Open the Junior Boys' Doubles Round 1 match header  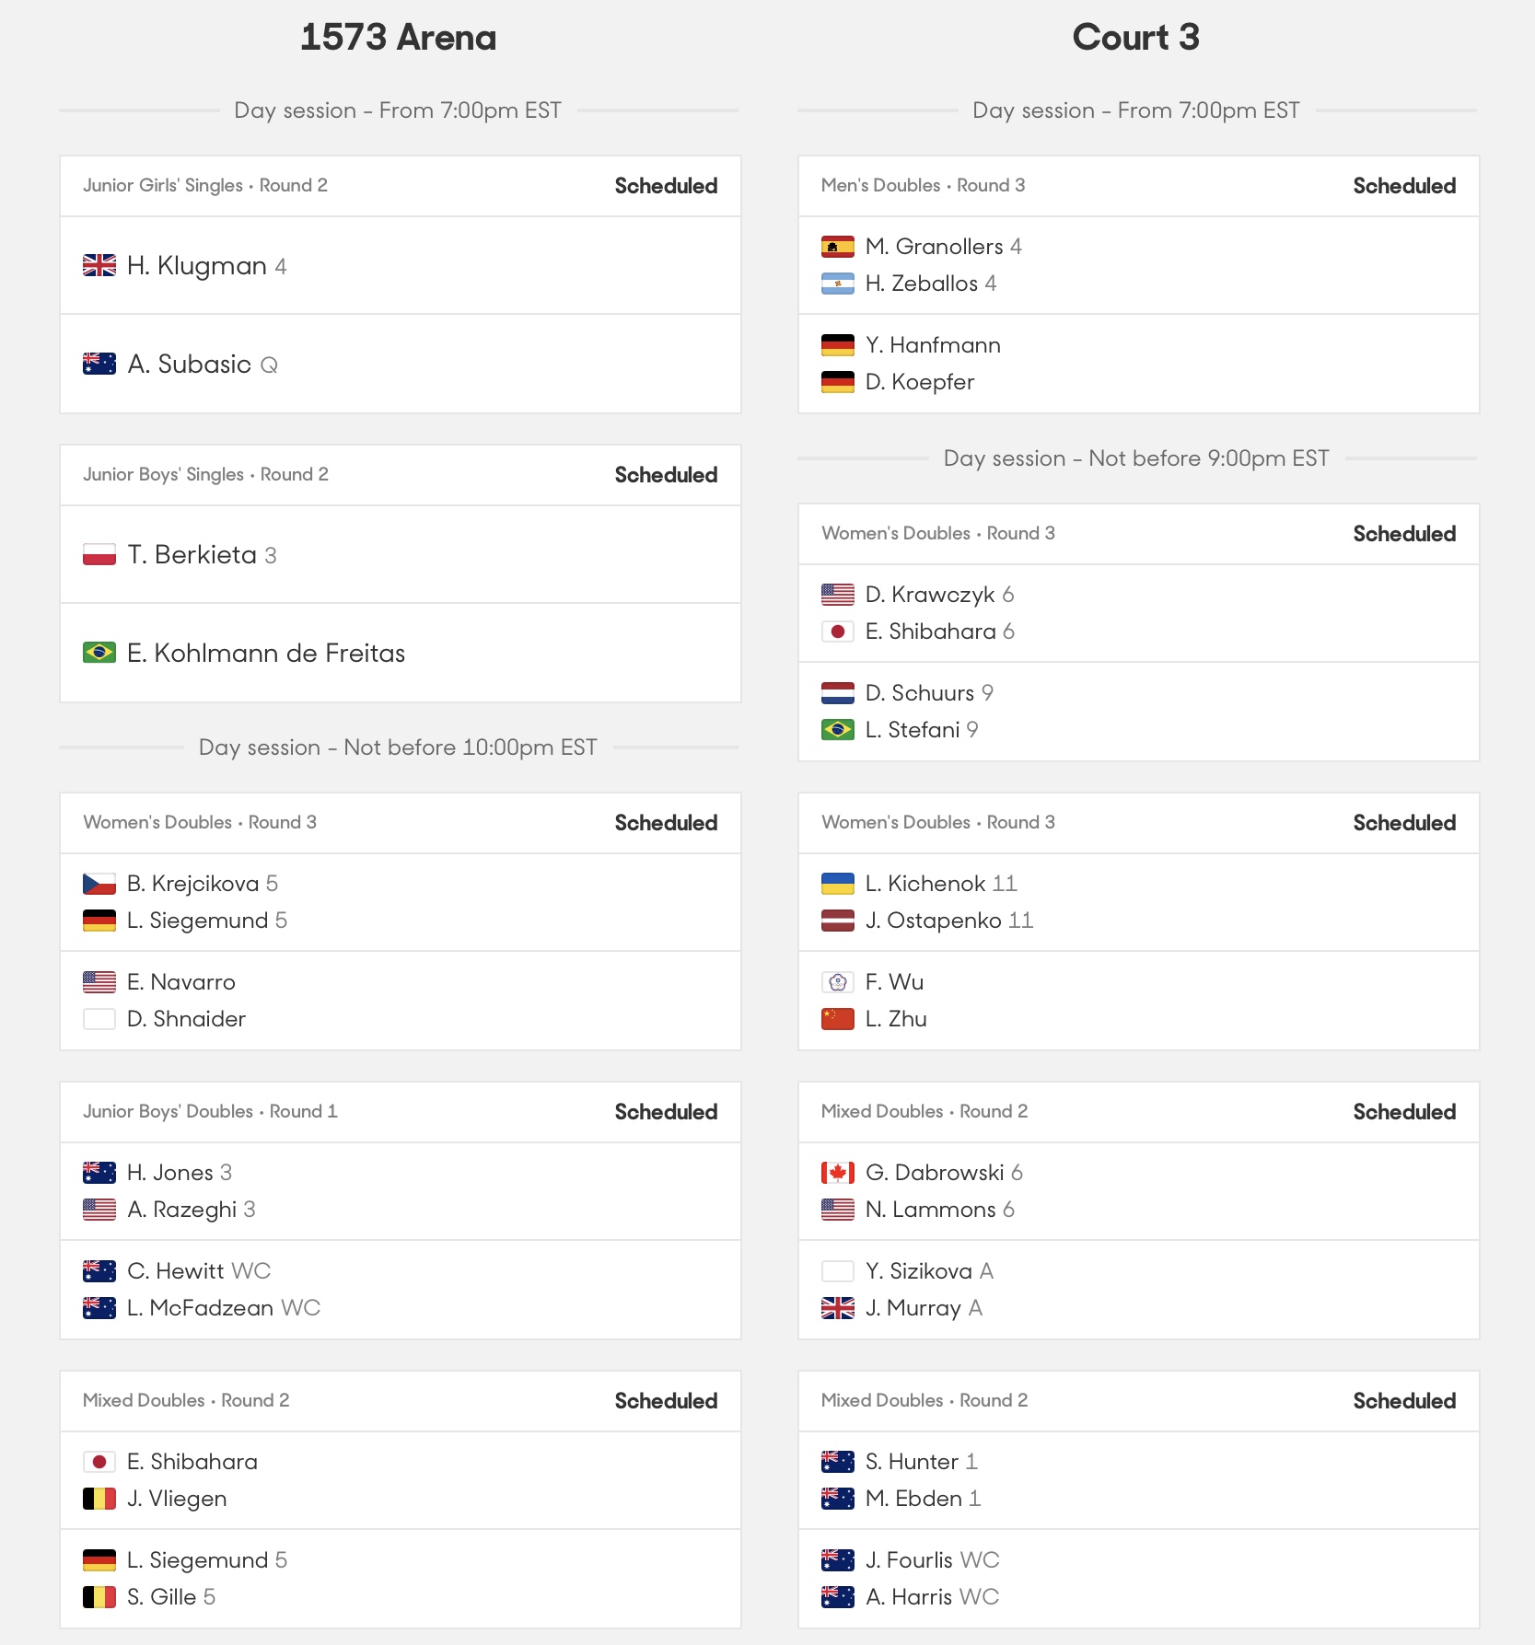401,1112
